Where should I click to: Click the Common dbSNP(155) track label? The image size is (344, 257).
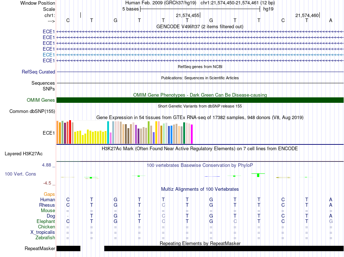point(32,111)
